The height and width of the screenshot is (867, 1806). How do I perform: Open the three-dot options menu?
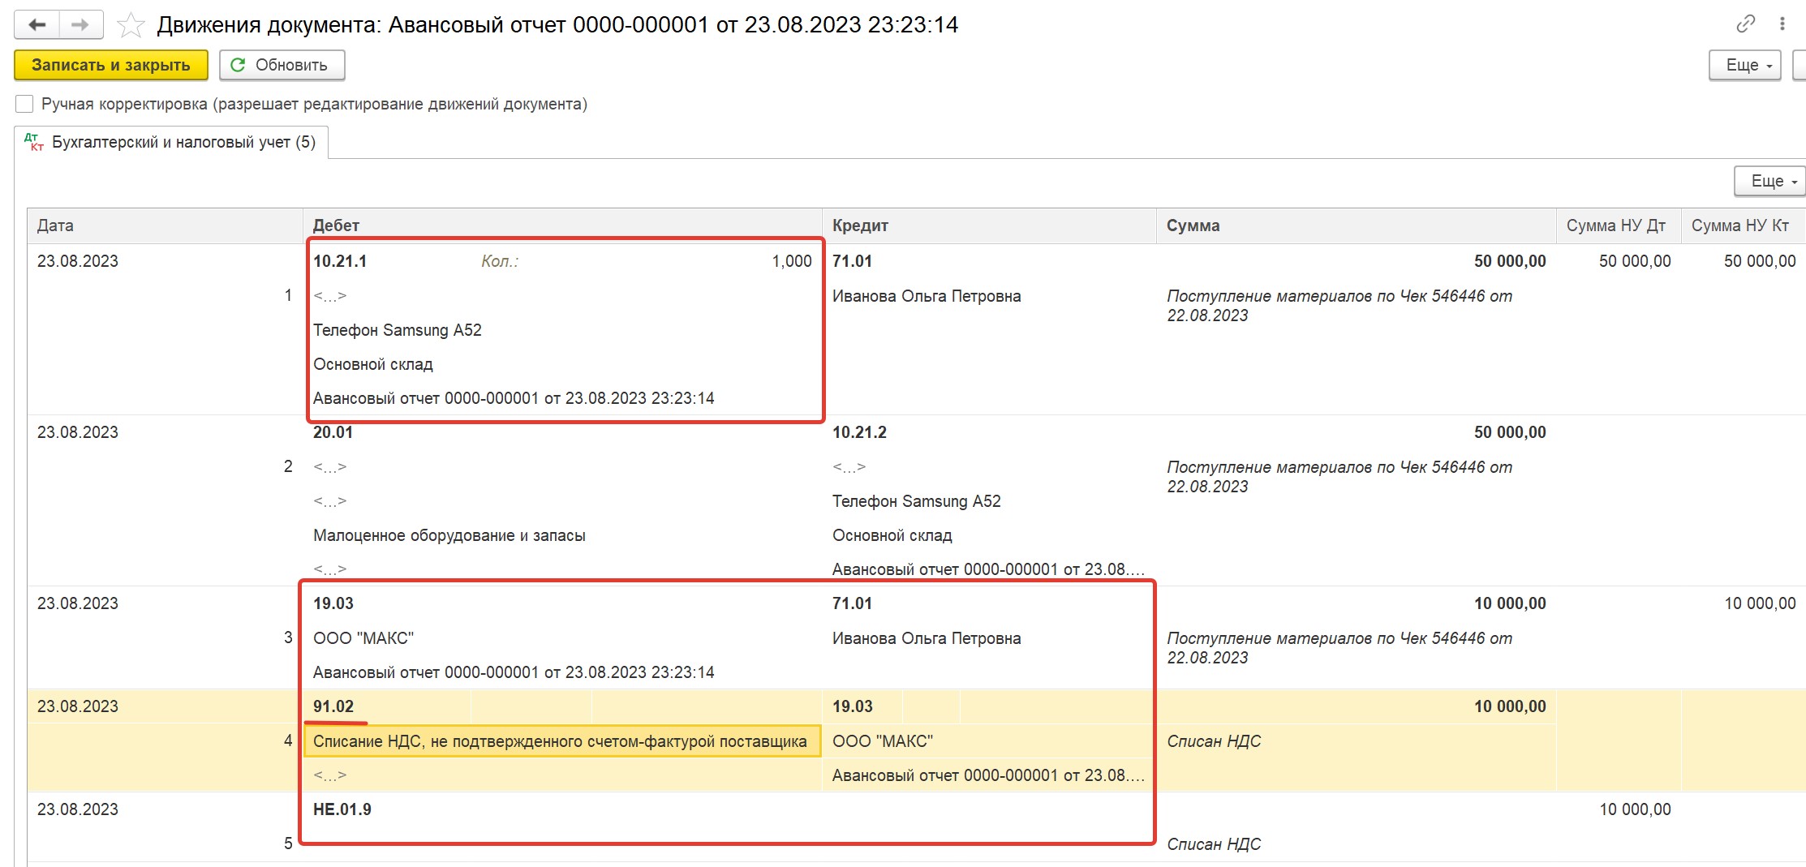pos(1782,24)
